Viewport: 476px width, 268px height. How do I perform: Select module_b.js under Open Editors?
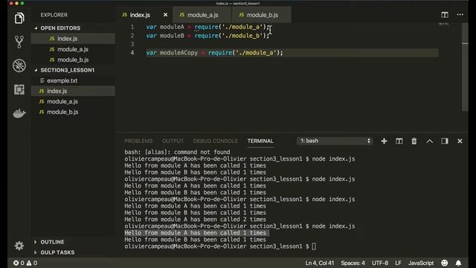pyautogui.click(x=73, y=60)
